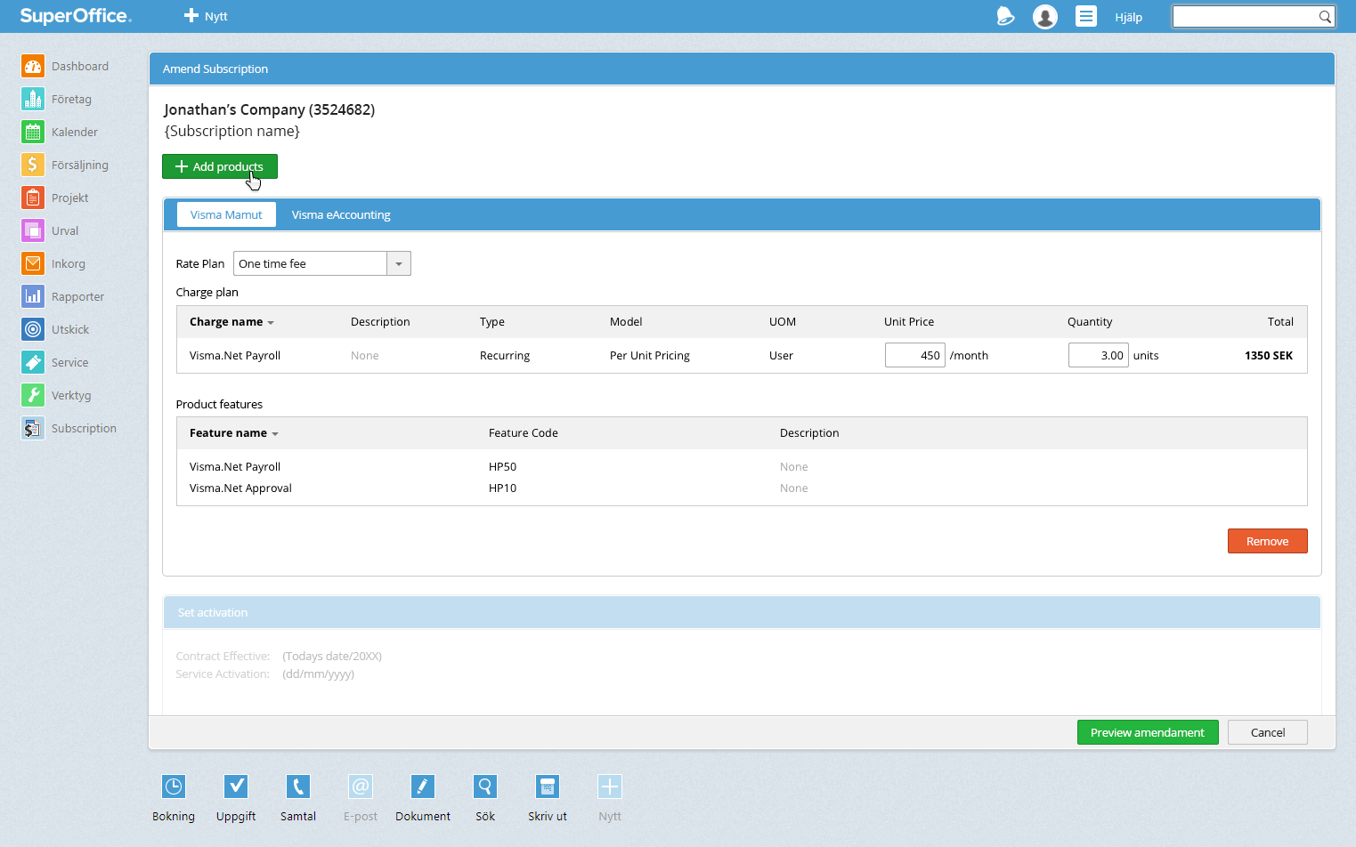Viewport: 1356px width, 847px height.
Task: Open the Rate Plan dropdown arrow
Action: click(x=399, y=263)
